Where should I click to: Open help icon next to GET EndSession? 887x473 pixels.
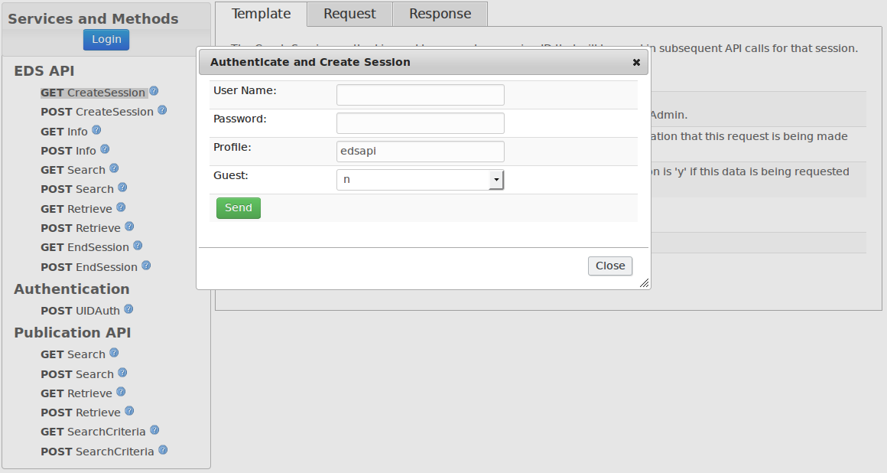pos(138,246)
